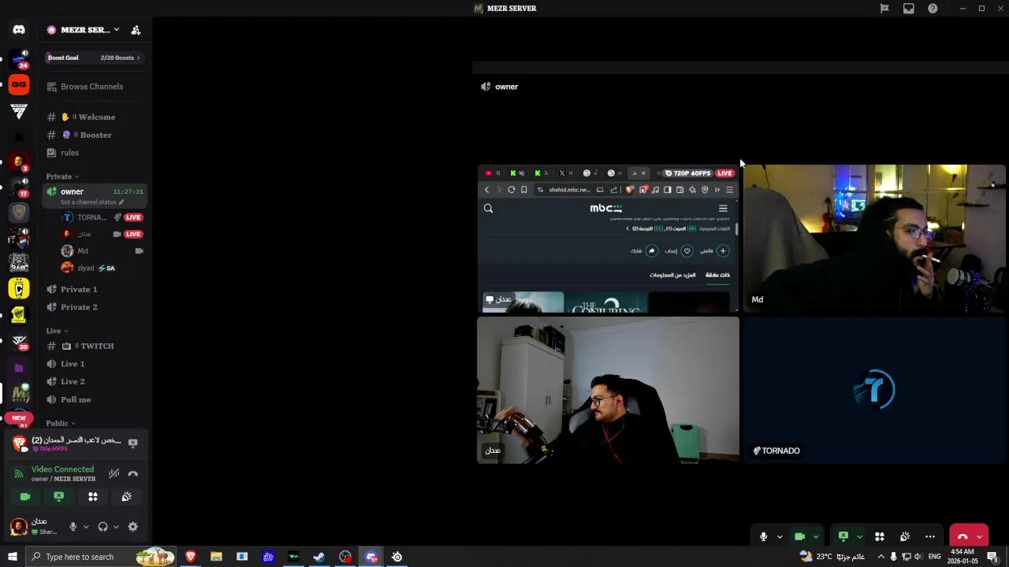Open the three-dot more options in call bar
Viewport: 1009px width, 567px height.
[930, 536]
